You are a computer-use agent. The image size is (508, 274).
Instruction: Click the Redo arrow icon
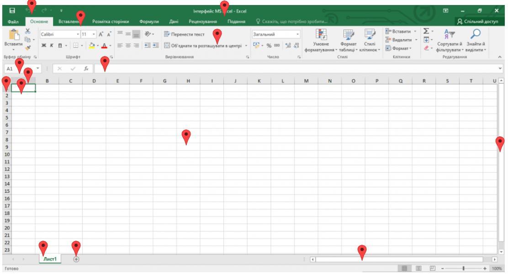(44, 10)
